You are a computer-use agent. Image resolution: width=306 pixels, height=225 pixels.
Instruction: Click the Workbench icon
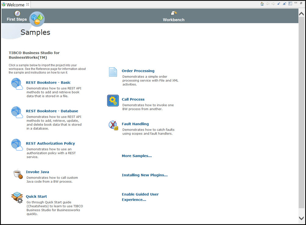point(174,13)
